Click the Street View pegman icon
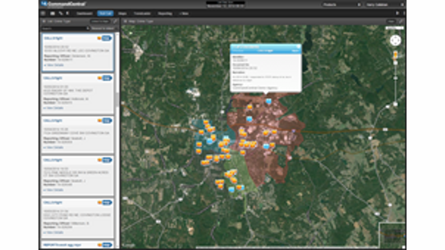The width and height of the screenshot is (445, 250). (x=395, y=54)
